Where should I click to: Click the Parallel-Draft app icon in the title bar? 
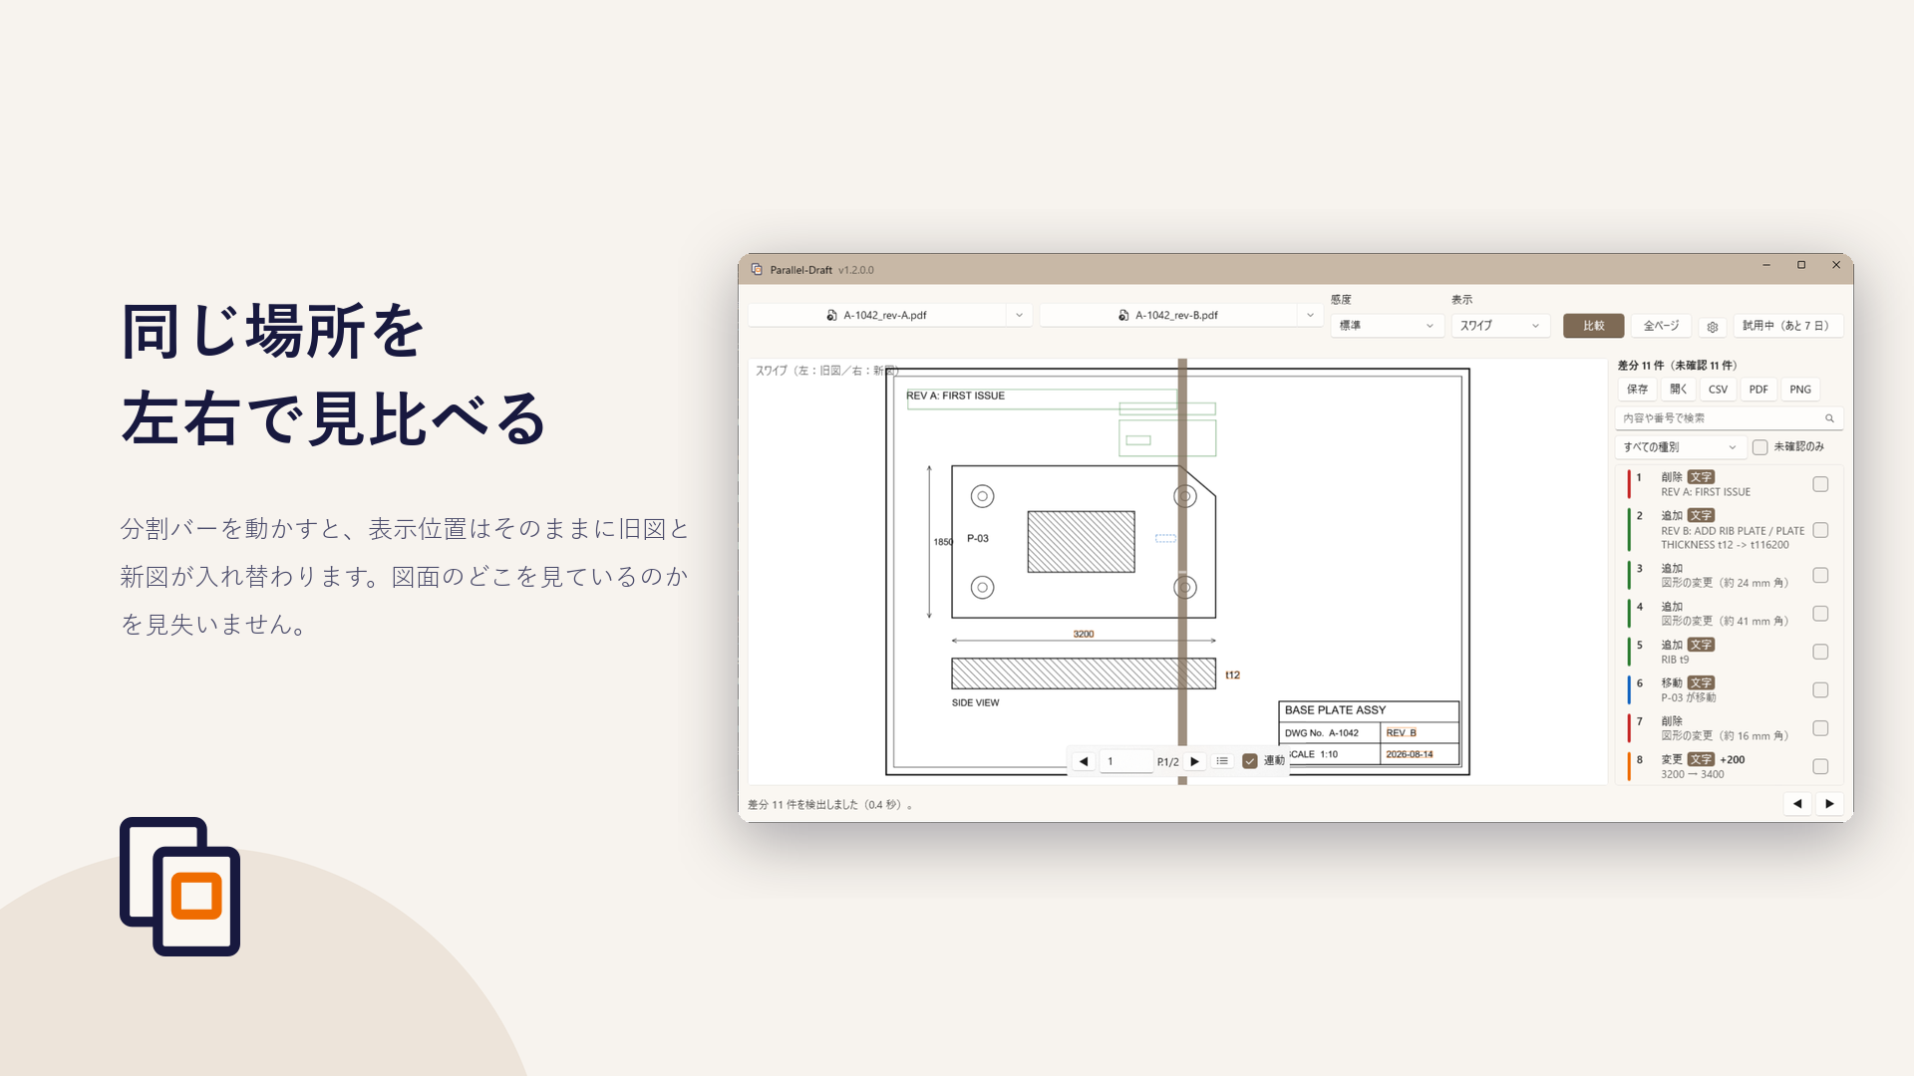pyautogui.click(x=757, y=270)
